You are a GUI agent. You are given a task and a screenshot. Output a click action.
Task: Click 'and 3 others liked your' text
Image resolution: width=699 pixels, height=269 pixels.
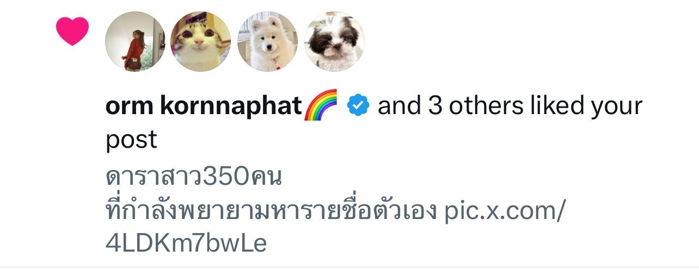click(x=510, y=107)
